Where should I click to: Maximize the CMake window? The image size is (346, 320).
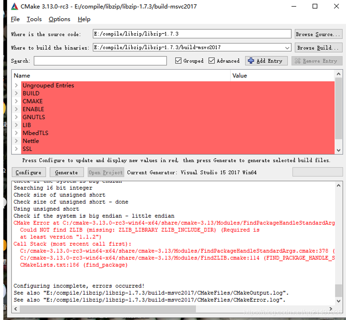pyautogui.click(x=315, y=6)
